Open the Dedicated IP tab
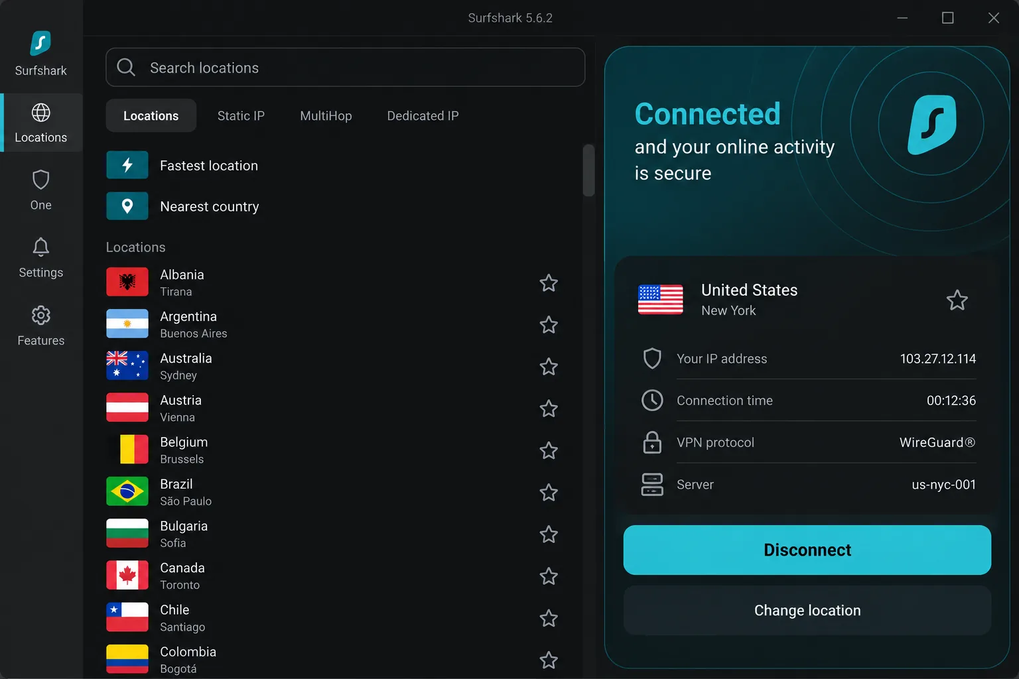The image size is (1019, 679). point(423,115)
